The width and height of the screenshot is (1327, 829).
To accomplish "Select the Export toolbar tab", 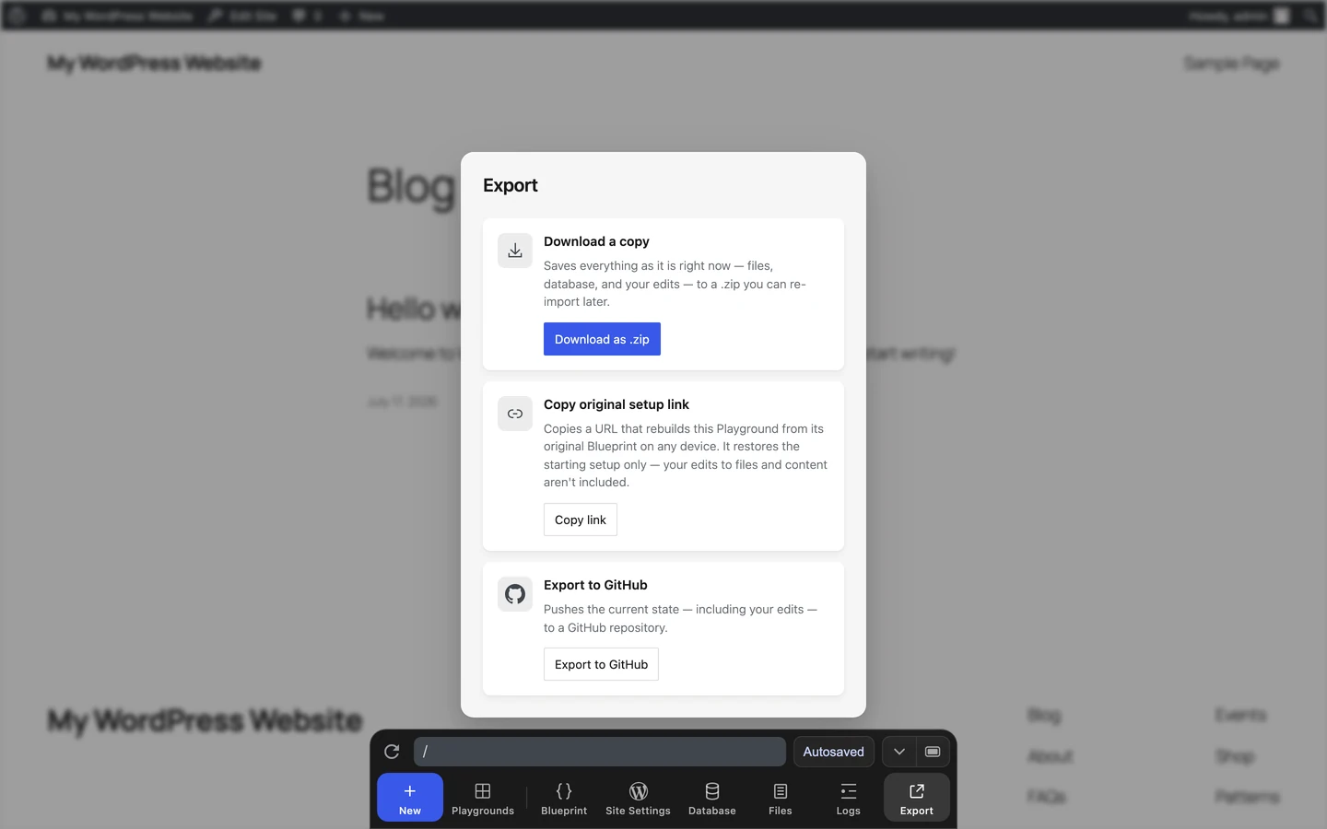I will click(917, 798).
